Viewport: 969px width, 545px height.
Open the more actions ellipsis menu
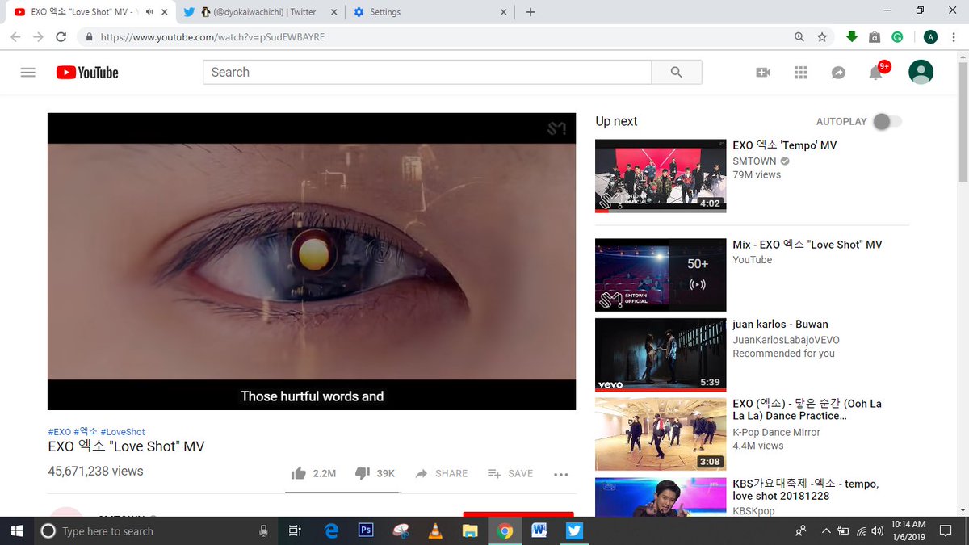tap(561, 475)
